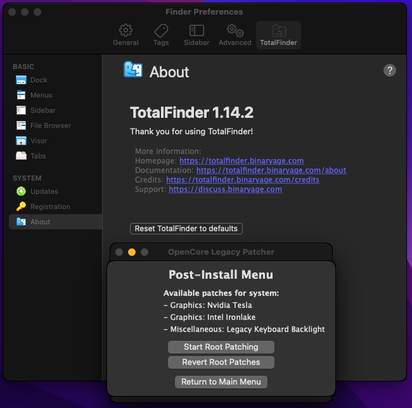Click Return to Main Menu
This screenshot has height=408, width=412.
(221, 382)
